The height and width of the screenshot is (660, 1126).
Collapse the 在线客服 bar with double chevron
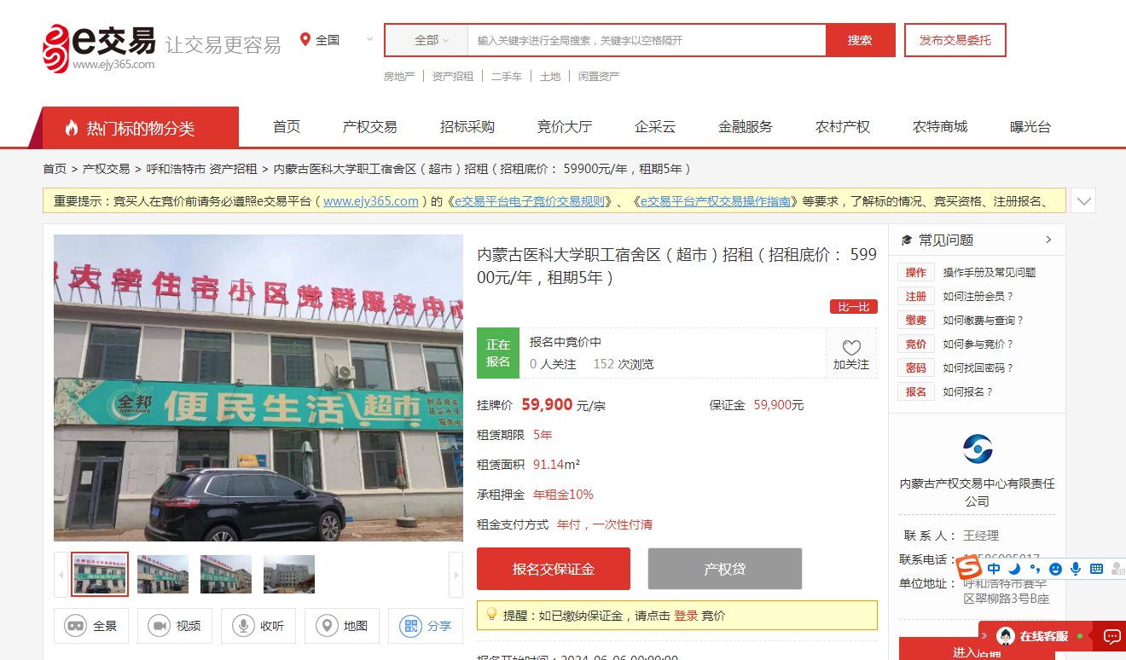(x=984, y=636)
